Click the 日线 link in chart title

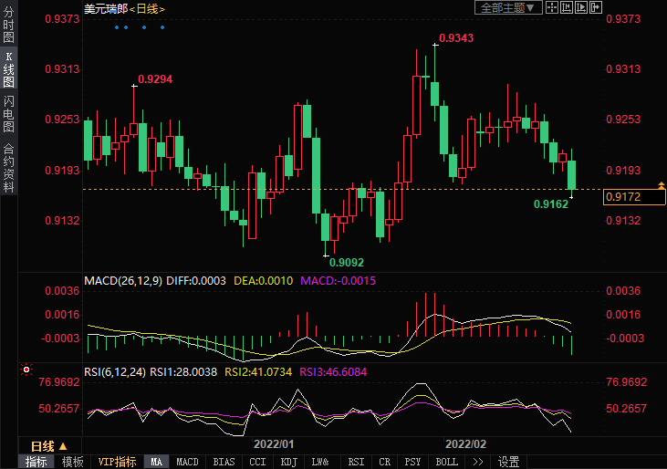pyautogui.click(x=147, y=8)
